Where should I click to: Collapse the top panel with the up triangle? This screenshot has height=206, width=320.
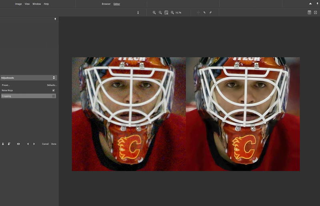(x=310, y=4)
